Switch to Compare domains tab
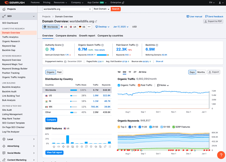This screenshot has width=226, height=162. pyautogui.click(x=66, y=36)
